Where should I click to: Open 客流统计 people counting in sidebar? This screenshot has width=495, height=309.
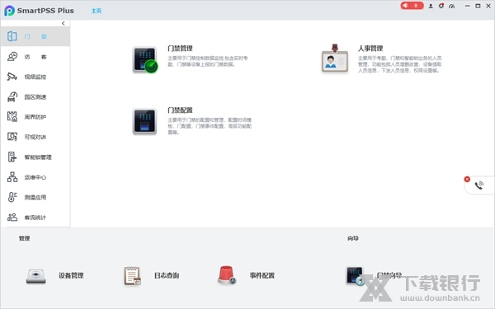35,218
